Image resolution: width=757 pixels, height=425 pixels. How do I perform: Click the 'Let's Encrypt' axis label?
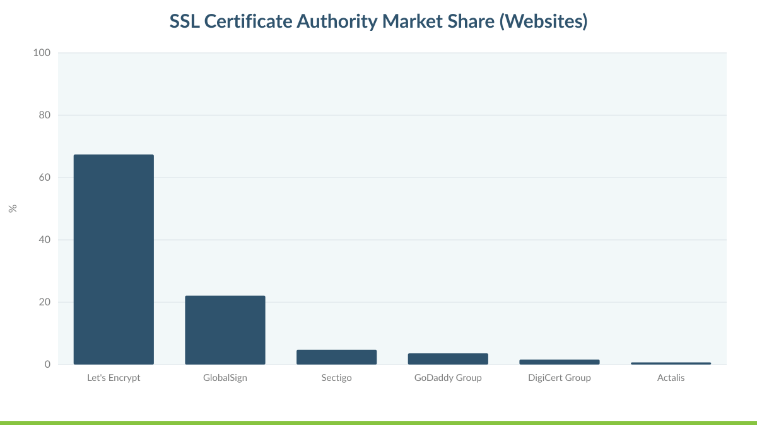tap(114, 378)
